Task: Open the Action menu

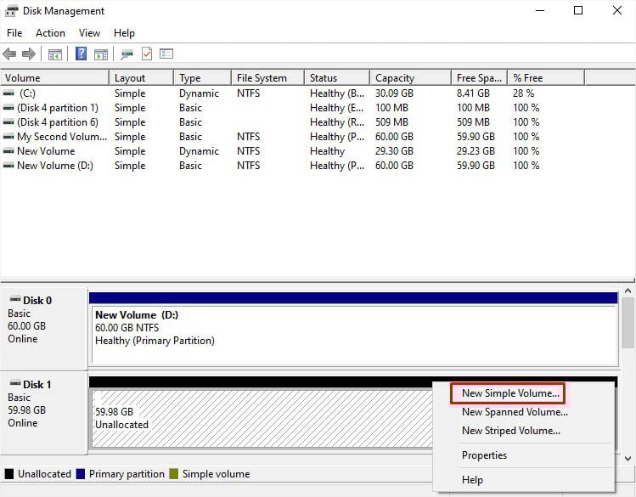Action: tap(50, 33)
